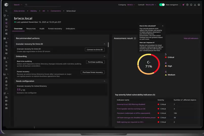Open the Company BrixCo dropdown
204x136 pixels.
tap(131, 5)
